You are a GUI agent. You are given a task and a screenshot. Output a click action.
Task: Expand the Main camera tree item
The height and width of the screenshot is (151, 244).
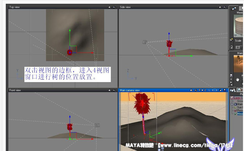232,104
